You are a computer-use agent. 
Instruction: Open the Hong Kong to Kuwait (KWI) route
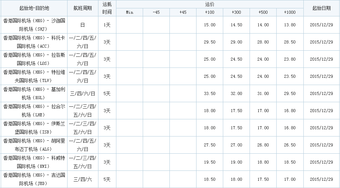pyautogui.click(x=34, y=162)
